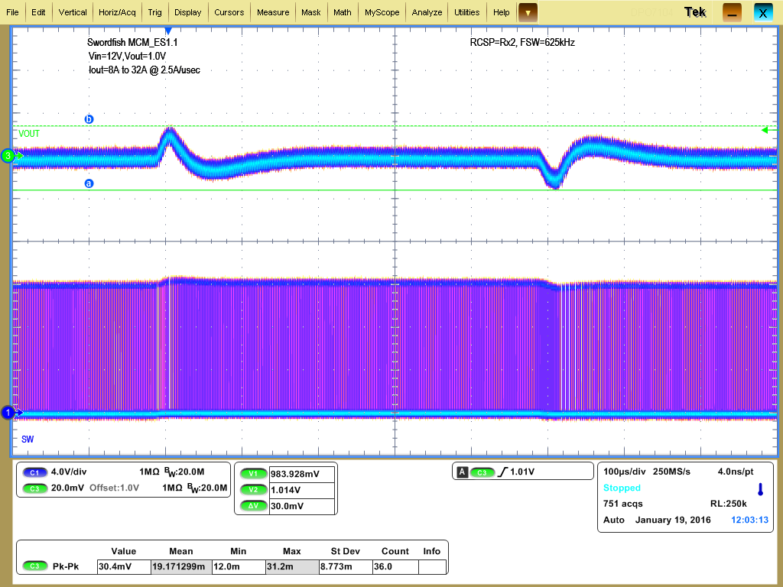Toggle the Auto trigger mode indicator
This screenshot has height=587, width=783.
612,520
